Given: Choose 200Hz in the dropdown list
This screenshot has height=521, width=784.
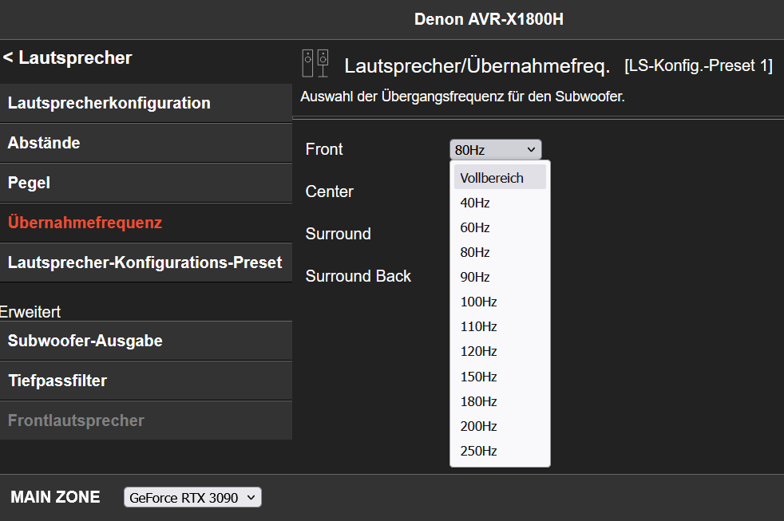Looking at the screenshot, I should (x=500, y=426).
